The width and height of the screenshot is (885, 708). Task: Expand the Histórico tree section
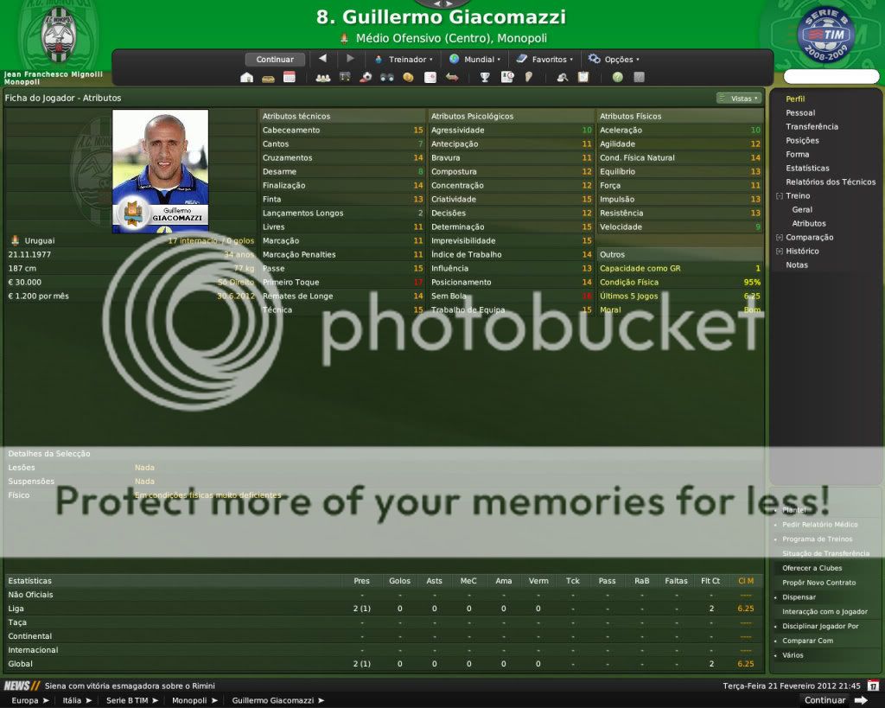tap(780, 252)
